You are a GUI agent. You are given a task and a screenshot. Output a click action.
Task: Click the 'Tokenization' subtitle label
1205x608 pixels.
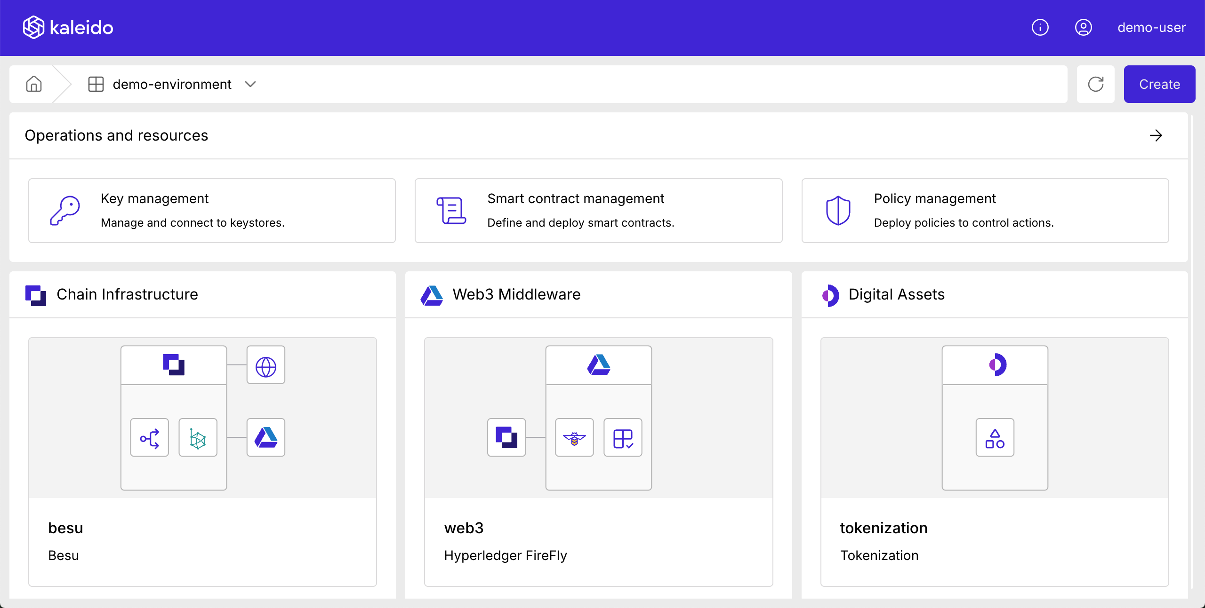click(879, 556)
